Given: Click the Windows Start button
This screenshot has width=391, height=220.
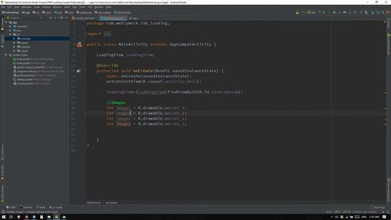Looking at the screenshot, I should tap(4, 217).
